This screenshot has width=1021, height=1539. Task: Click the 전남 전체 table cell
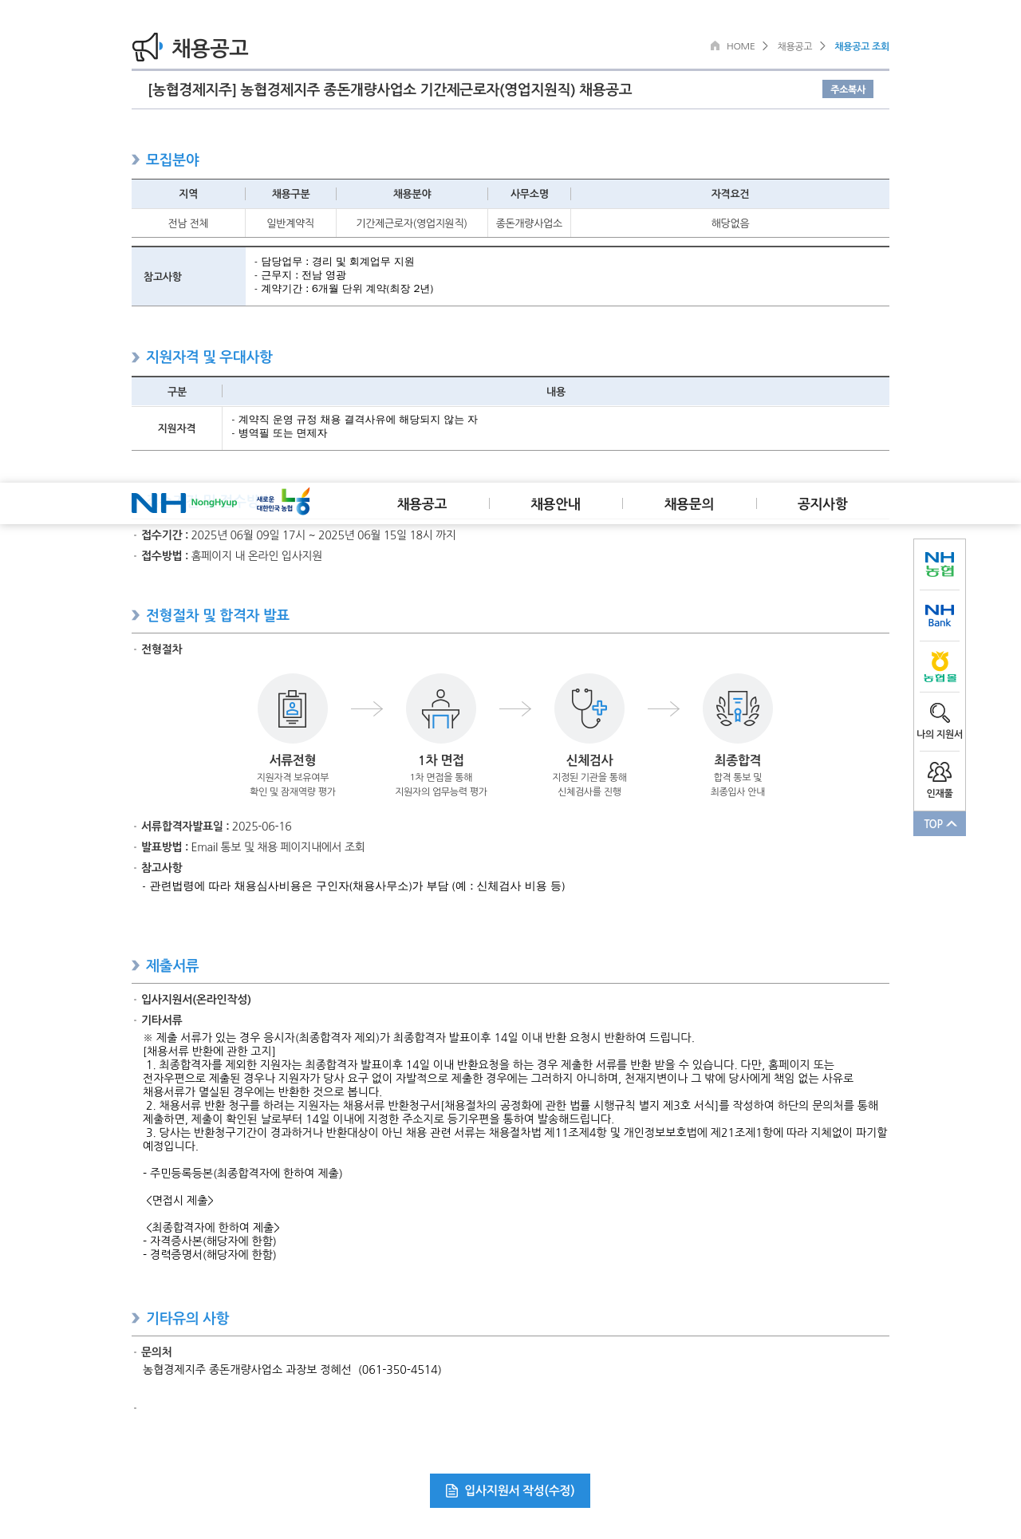[188, 223]
